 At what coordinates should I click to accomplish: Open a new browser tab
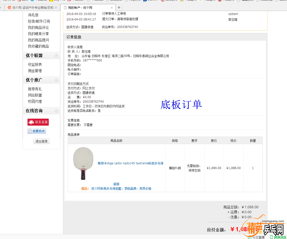pyautogui.click(x=119, y=7)
